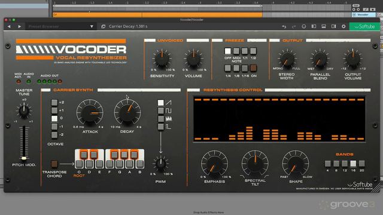Select the sawtooth waveform button

160,103
